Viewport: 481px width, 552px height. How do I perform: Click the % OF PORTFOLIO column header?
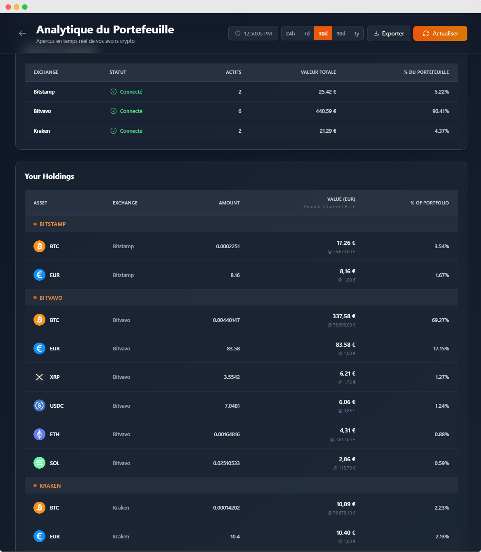pos(429,203)
